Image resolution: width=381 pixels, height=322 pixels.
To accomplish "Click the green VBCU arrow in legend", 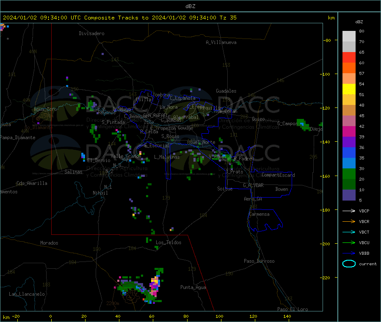I will (x=349, y=242).
